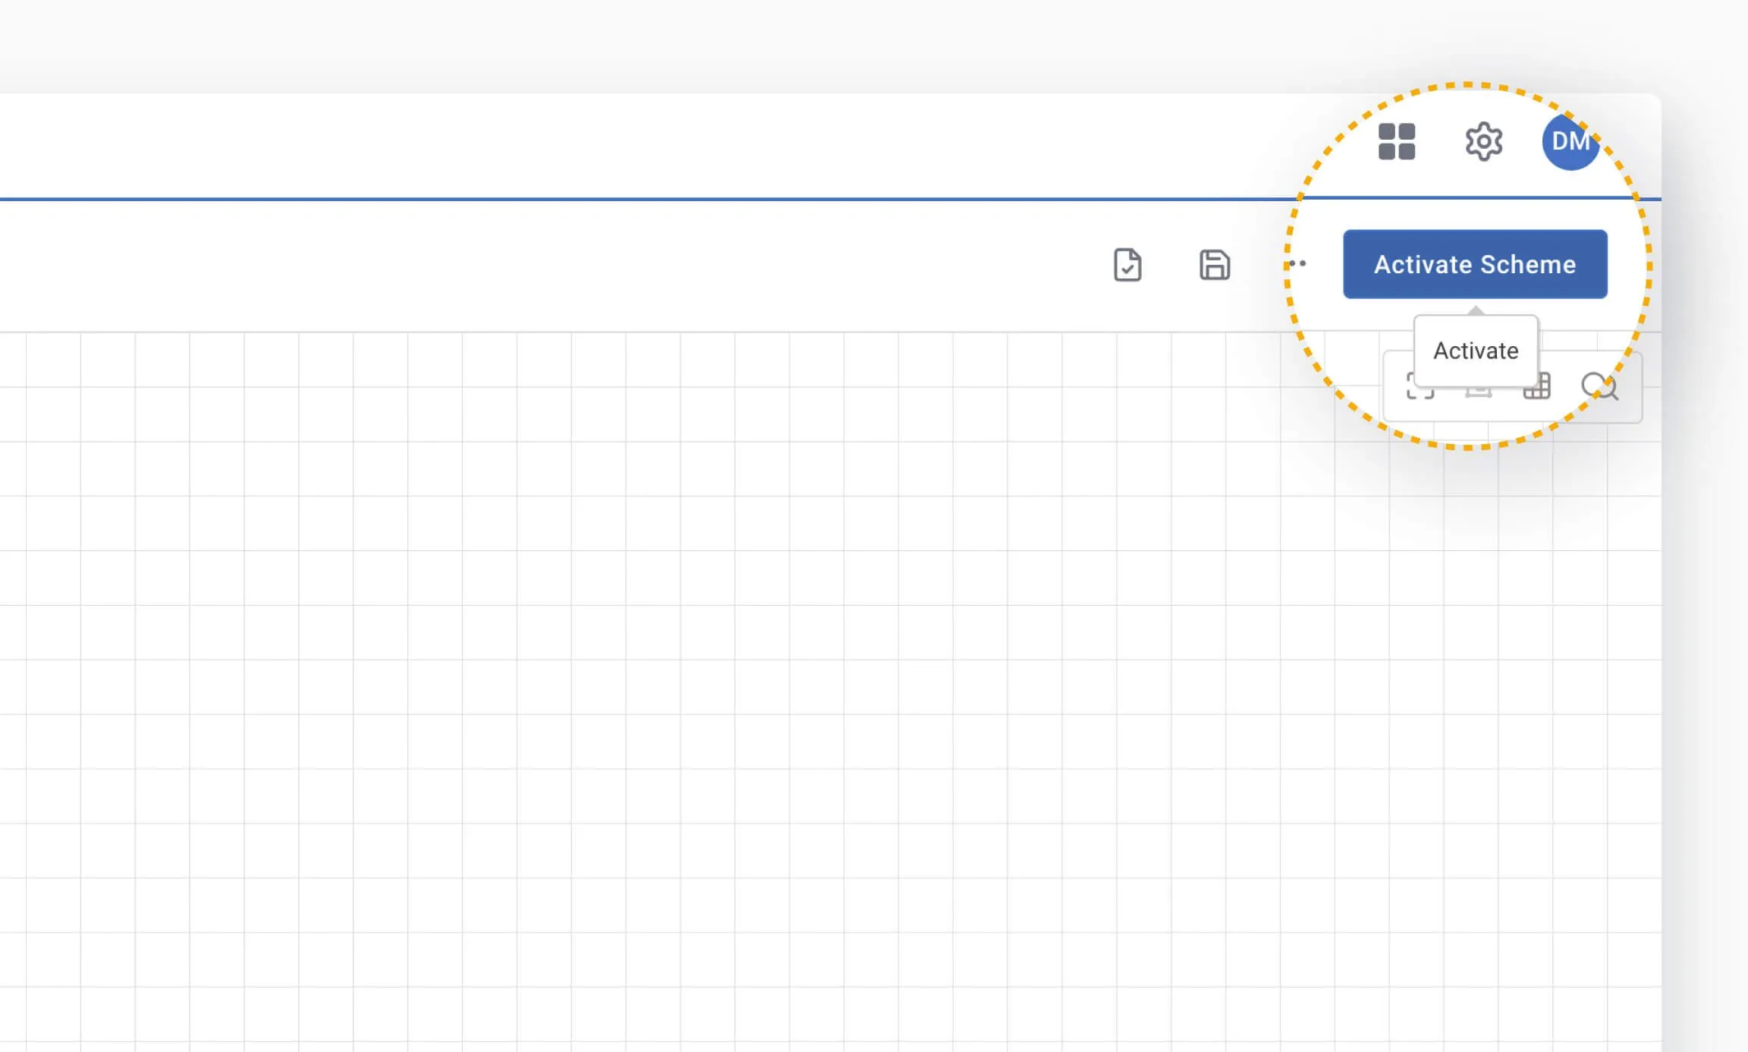Open the settings gear menu
The image size is (1748, 1052).
[x=1483, y=142]
